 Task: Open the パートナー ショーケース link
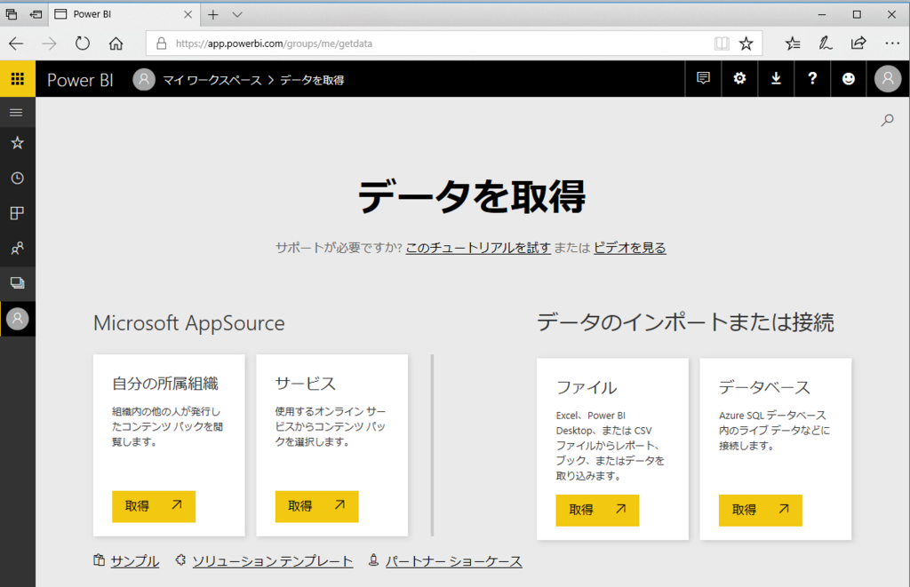point(453,560)
